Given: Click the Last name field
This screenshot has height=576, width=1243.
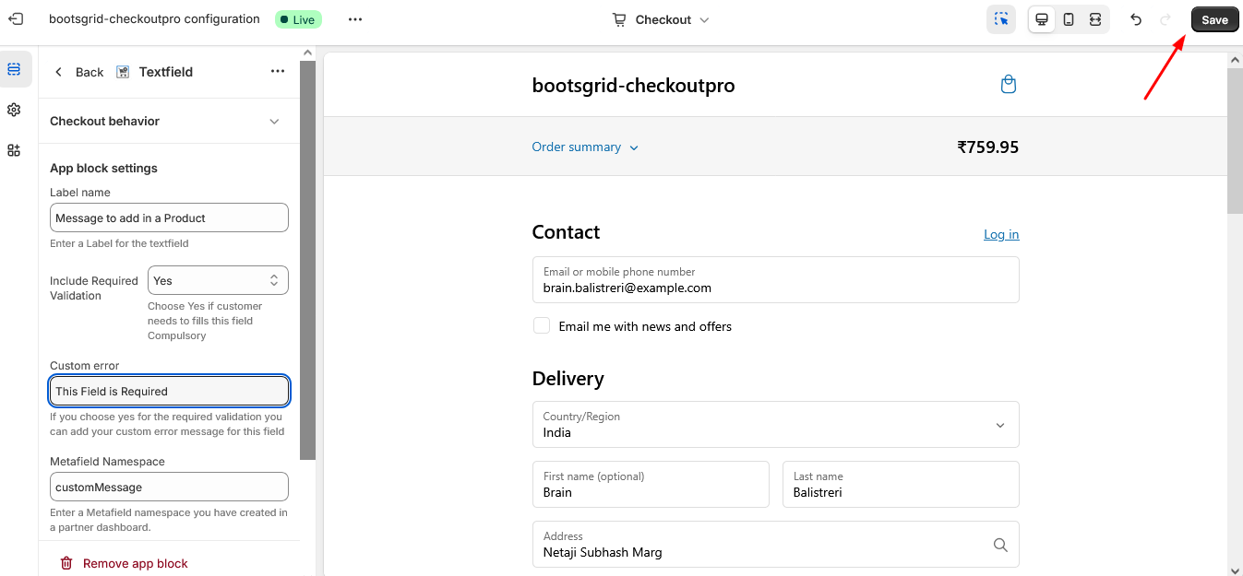Looking at the screenshot, I should point(901,484).
